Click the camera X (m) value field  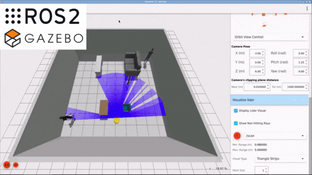[257, 53]
